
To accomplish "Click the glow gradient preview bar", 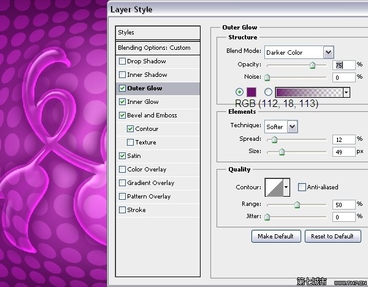I will [309, 92].
